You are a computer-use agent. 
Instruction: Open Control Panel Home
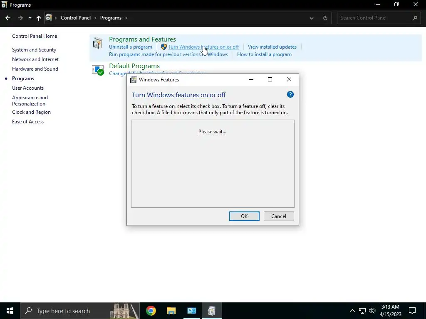tap(35, 36)
